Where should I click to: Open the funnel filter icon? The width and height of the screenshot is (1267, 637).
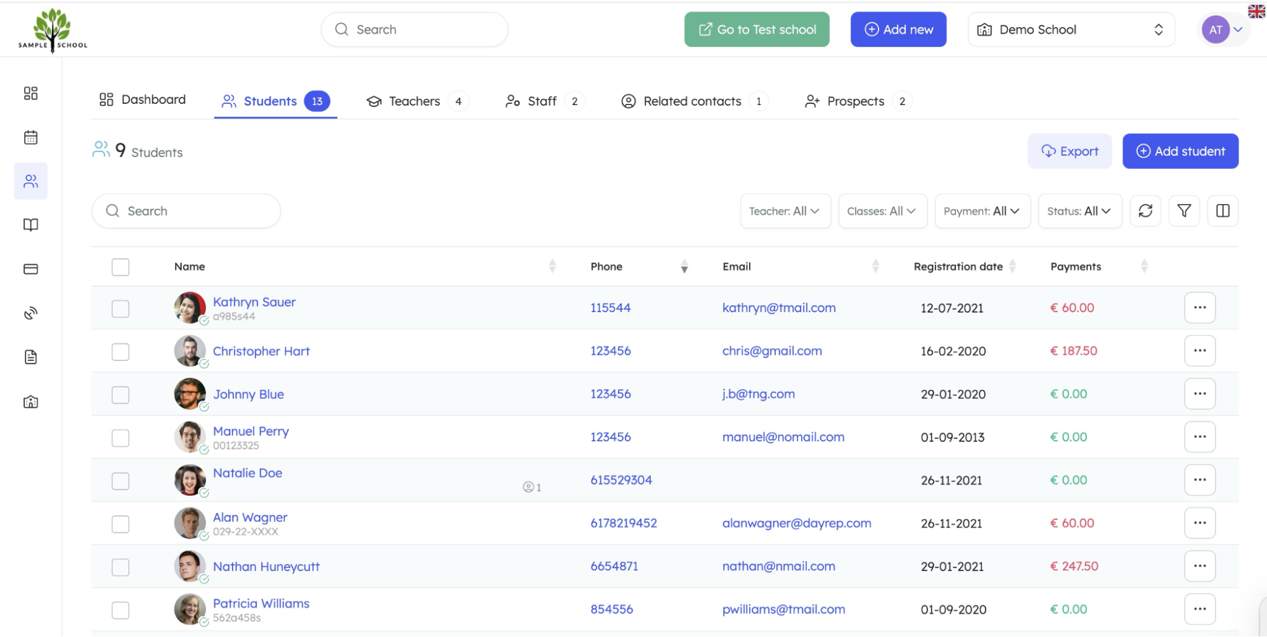click(1183, 211)
